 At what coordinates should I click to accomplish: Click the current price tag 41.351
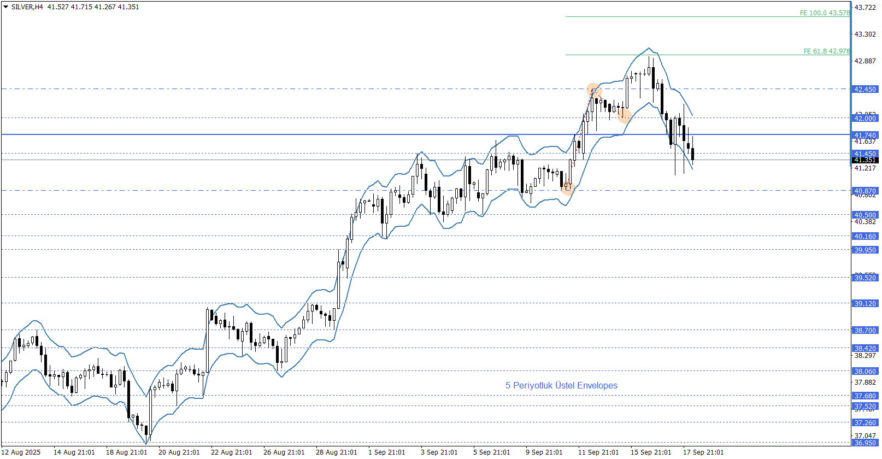(x=865, y=160)
